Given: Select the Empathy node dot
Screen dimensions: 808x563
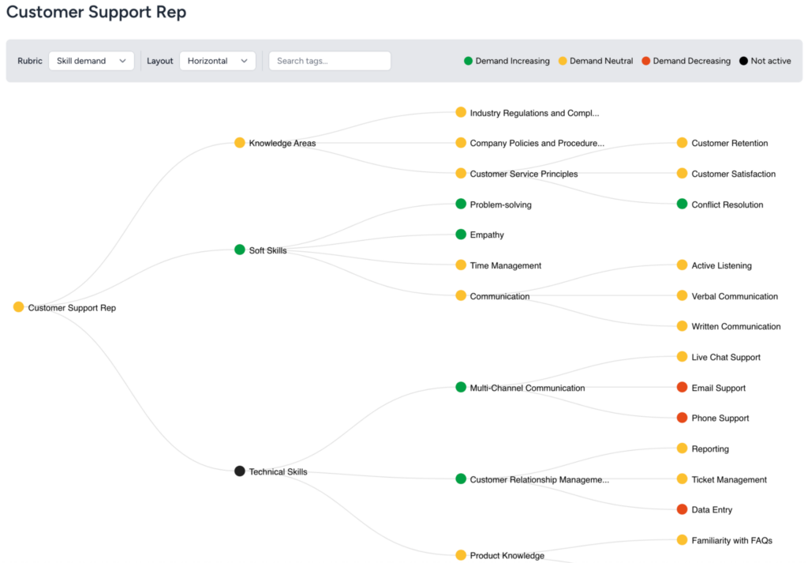Looking at the screenshot, I should [461, 235].
